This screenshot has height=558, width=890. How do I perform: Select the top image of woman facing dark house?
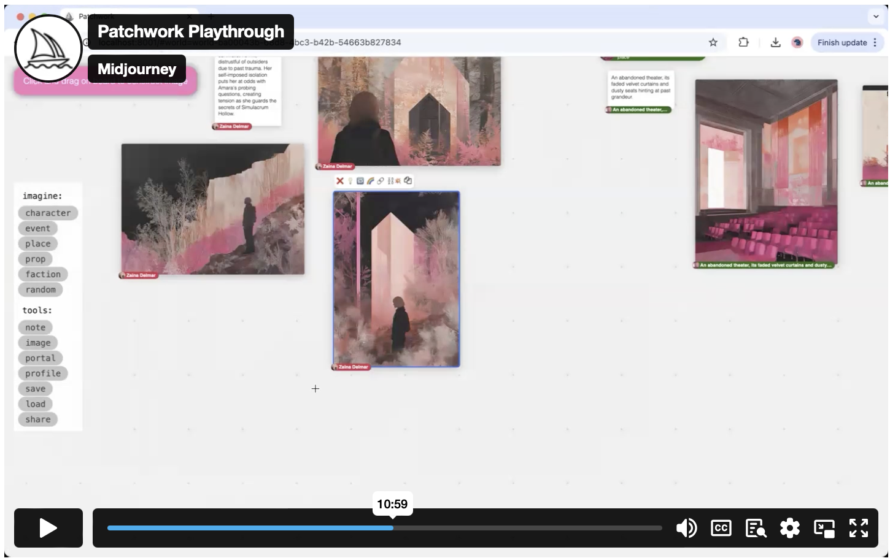pyautogui.click(x=409, y=111)
